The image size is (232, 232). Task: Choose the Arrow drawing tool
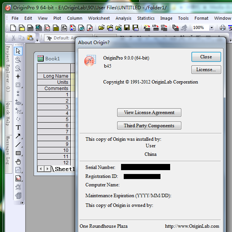[18, 136]
